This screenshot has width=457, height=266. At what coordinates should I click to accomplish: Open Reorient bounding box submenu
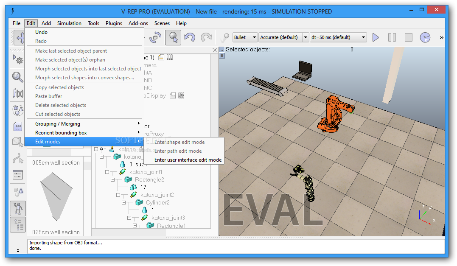pos(84,133)
